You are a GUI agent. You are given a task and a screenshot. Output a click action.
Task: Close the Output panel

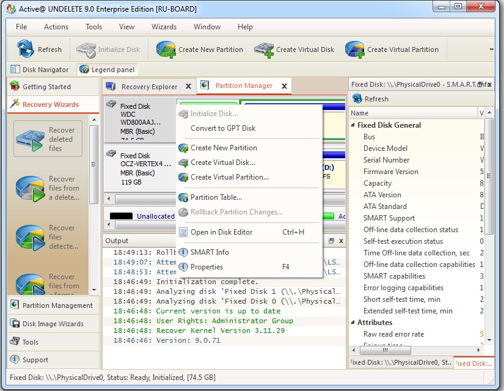[x=341, y=241]
